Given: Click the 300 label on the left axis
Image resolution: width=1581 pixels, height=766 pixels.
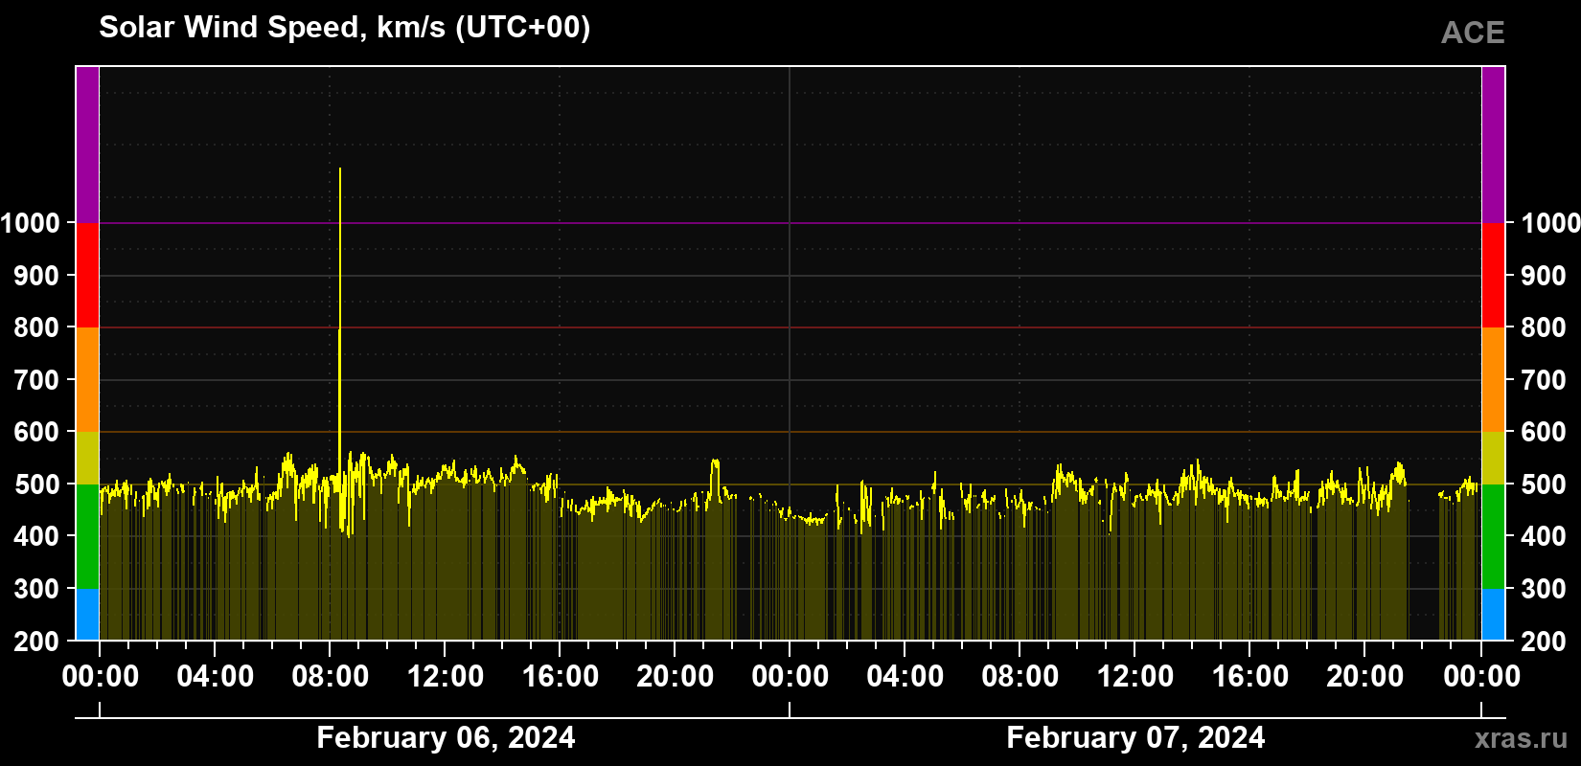Looking at the screenshot, I should coord(36,589).
